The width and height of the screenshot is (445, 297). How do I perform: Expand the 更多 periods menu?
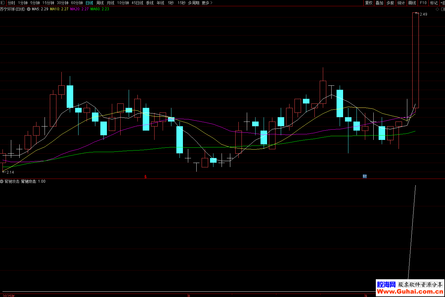207,3
